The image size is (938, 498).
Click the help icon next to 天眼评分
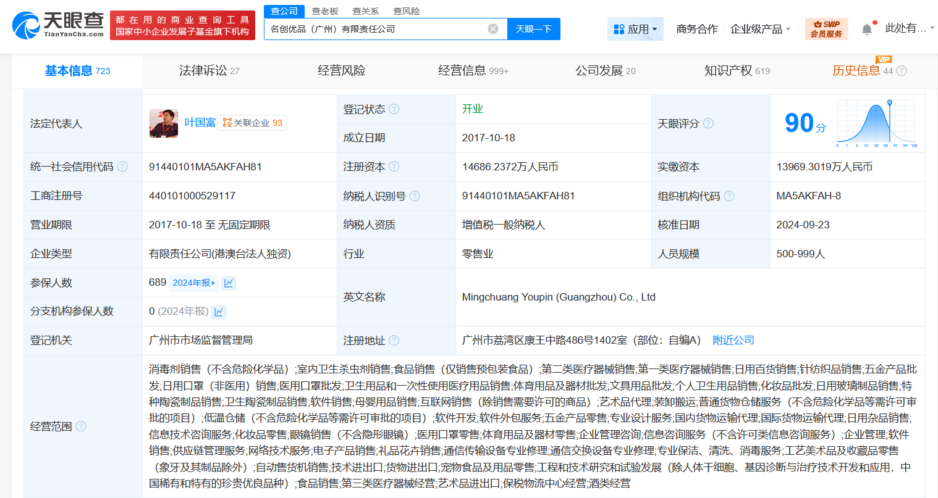[x=708, y=123]
